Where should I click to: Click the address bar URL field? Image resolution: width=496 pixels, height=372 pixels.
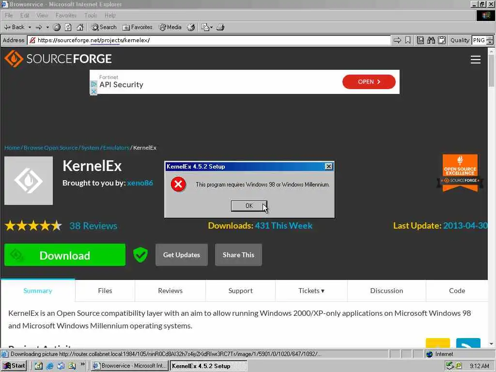pos(209,40)
